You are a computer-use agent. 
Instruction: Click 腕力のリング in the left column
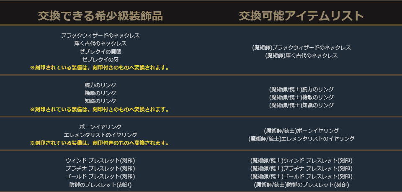pos(100,85)
